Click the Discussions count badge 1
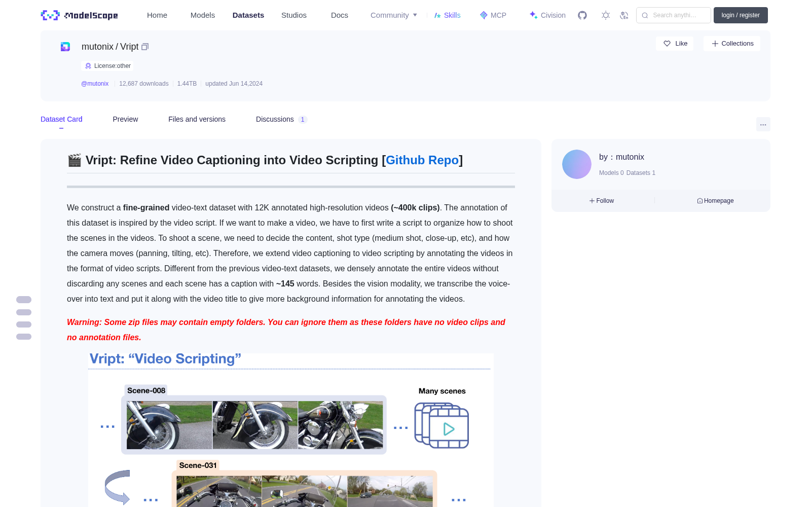 pyautogui.click(x=303, y=120)
